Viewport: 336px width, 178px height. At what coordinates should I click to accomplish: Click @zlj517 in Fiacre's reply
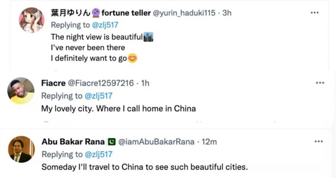tap(99, 96)
